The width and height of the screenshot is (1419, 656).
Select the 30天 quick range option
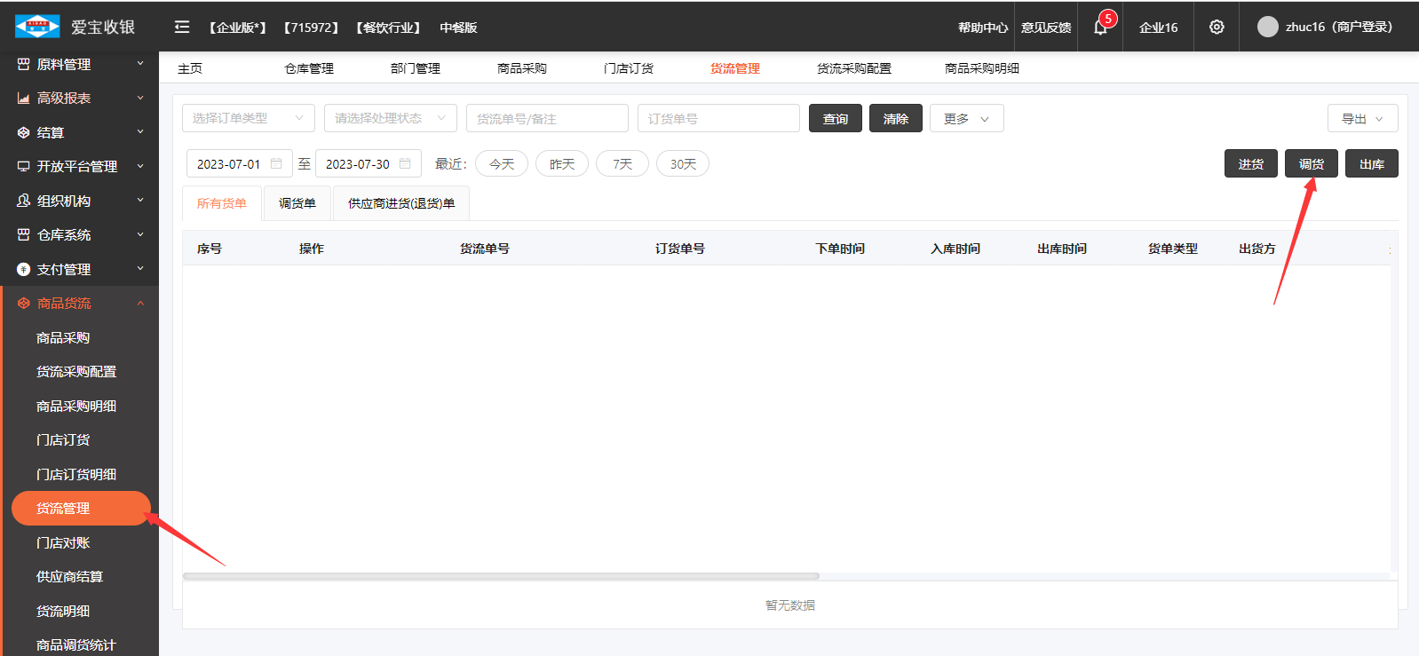click(683, 164)
